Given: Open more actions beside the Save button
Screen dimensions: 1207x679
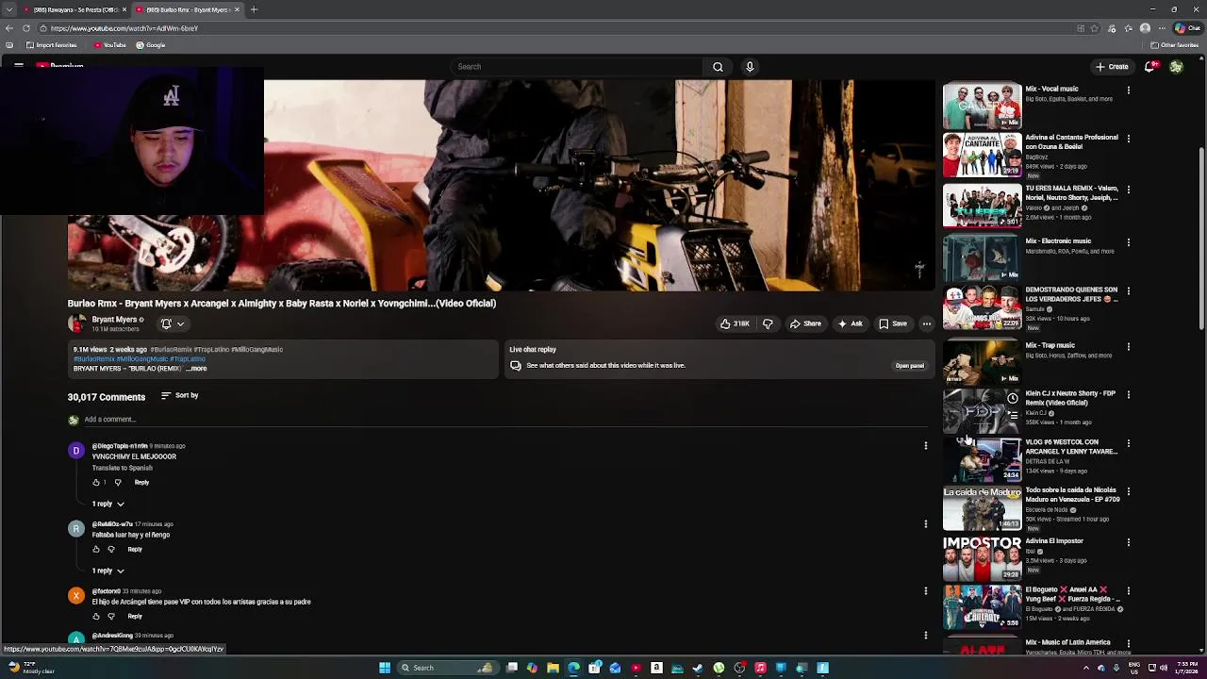Looking at the screenshot, I should pyautogui.click(x=926, y=323).
